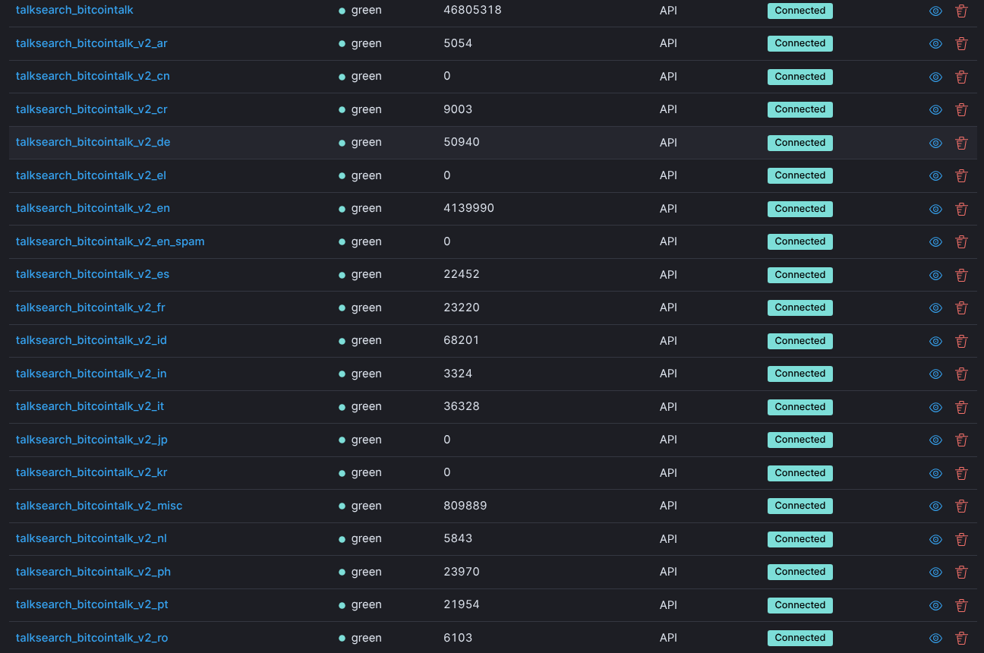The width and height of the screenshot is (984, 653).
Task: Delete talksearch_bitcointalk_v2_ph index
Action: [x=961, y=572]
